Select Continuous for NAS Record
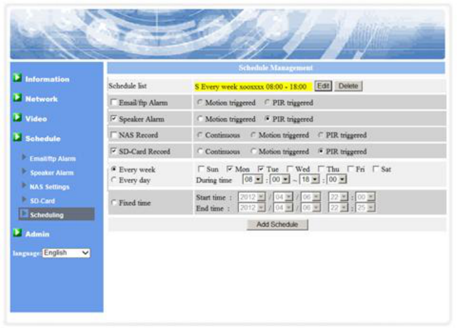The width and height of the screenshot is (459, 331). point(200,134)
